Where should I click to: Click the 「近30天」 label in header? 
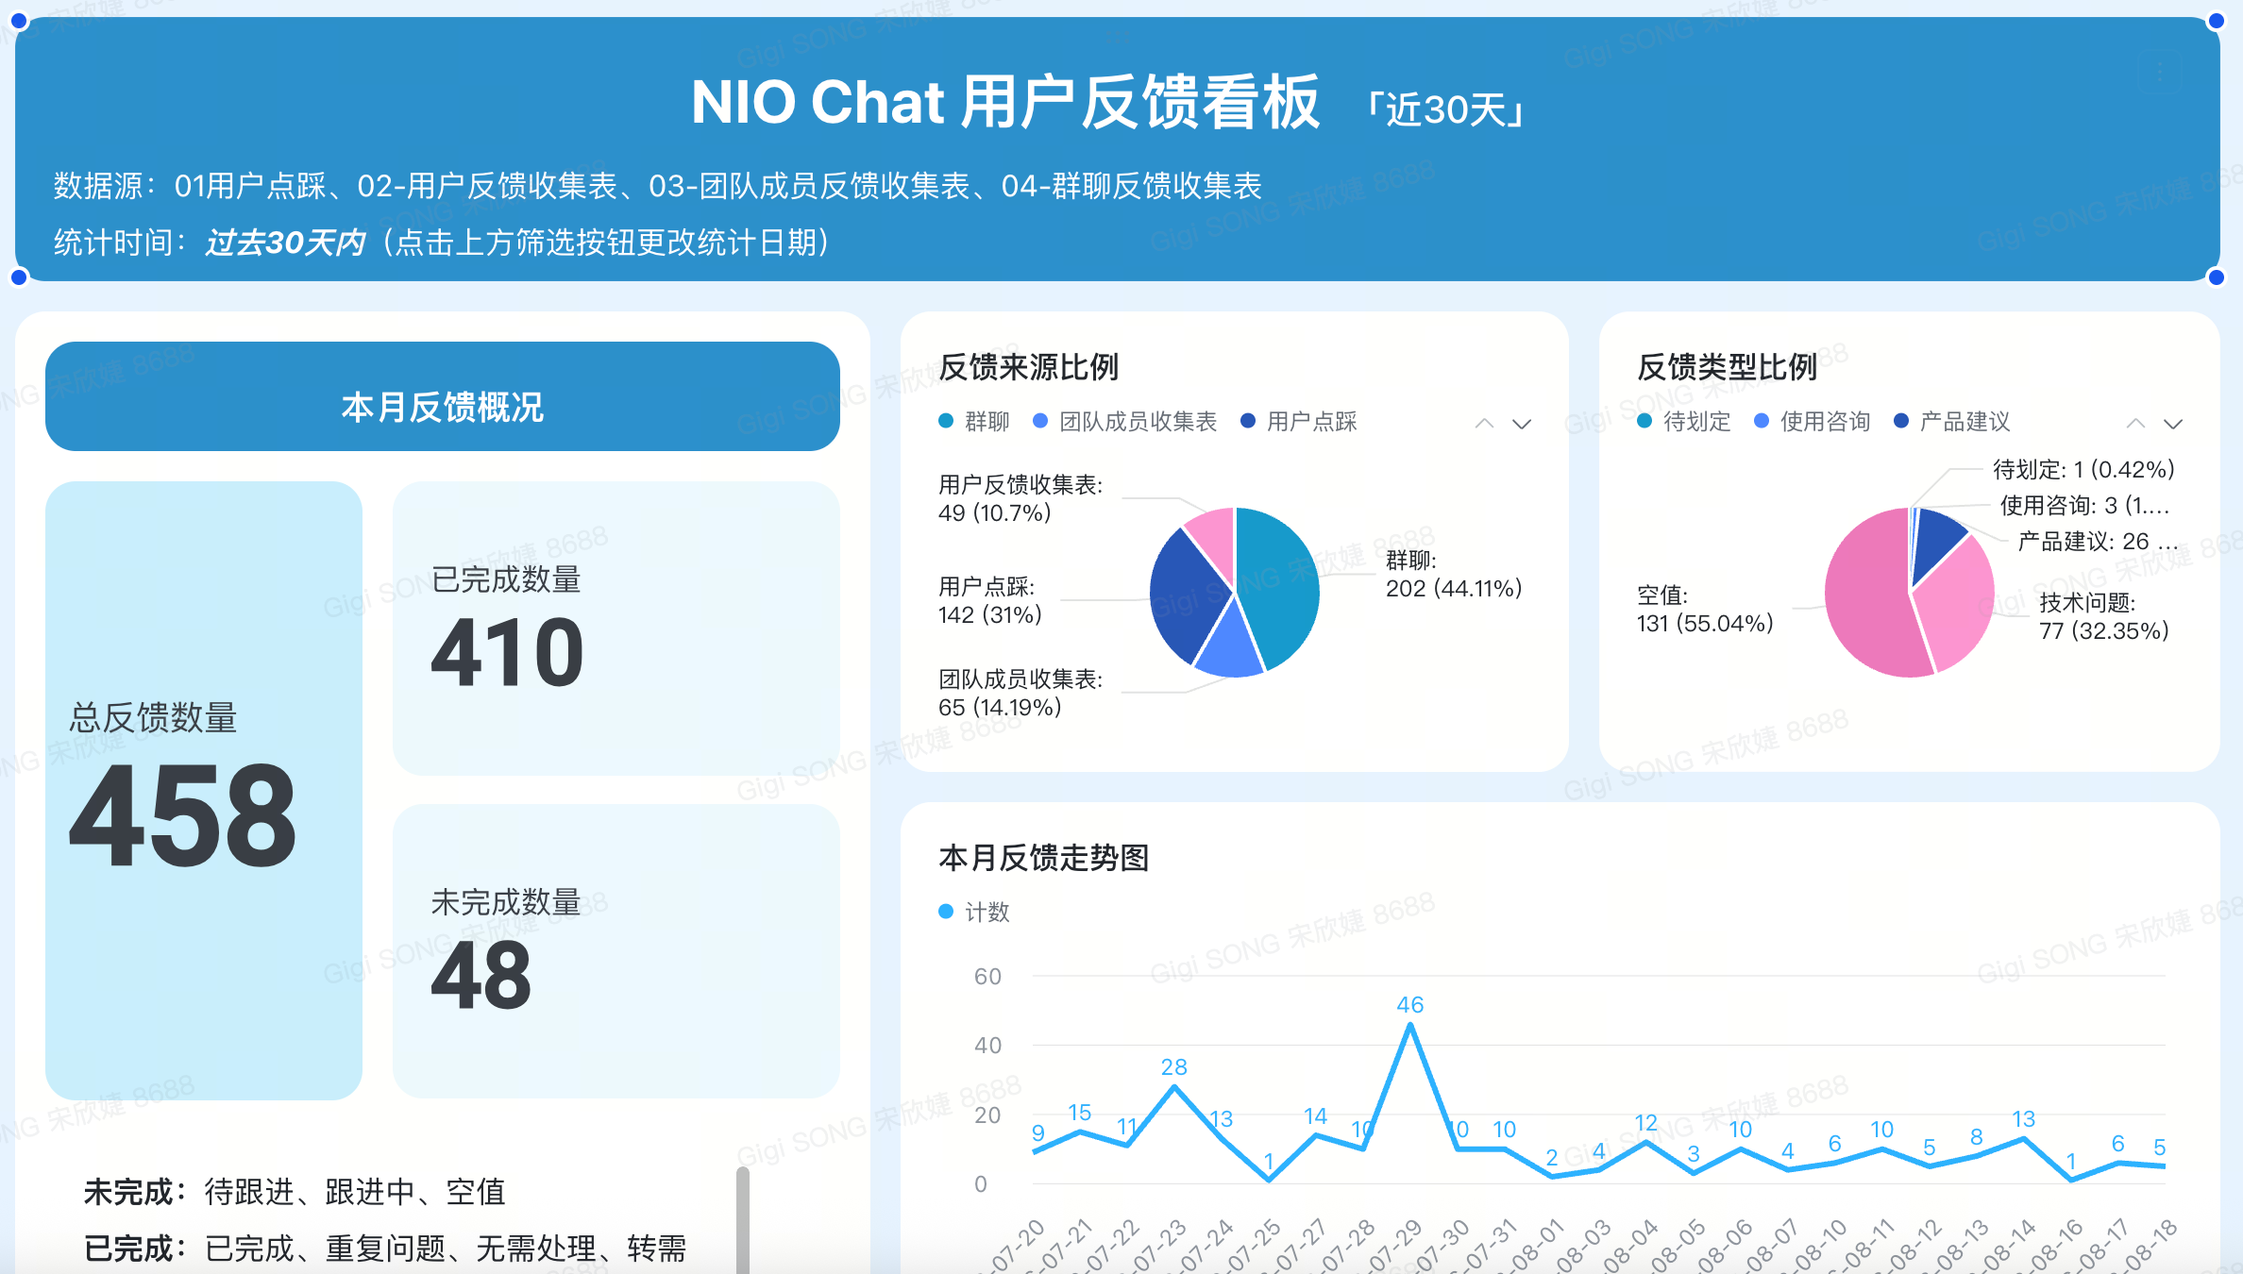tap(1447, 109)
